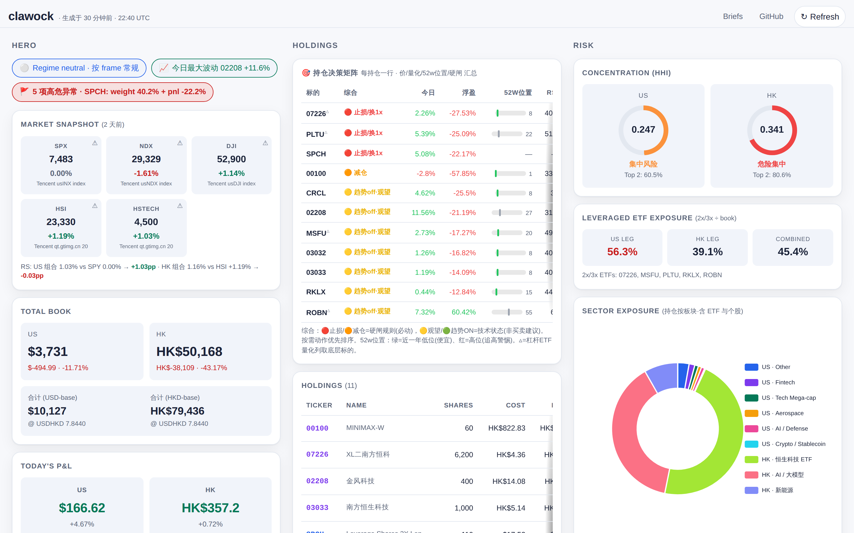
Task: Open the Briefs link
Action: (x=733, y=17)
